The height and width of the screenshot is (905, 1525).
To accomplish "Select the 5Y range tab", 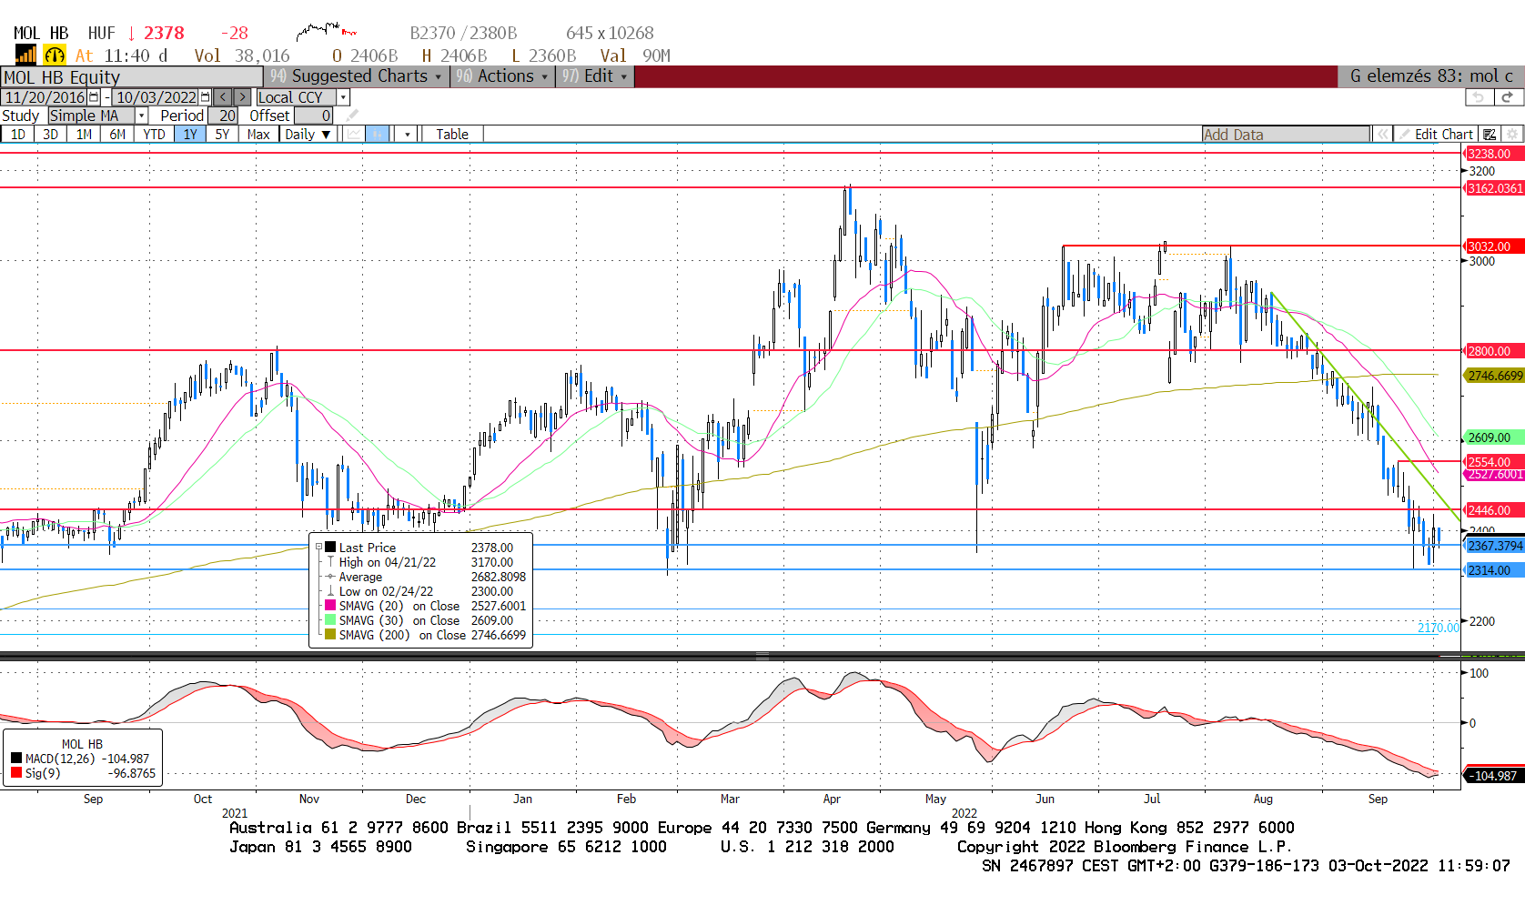I will click(223, 134).
